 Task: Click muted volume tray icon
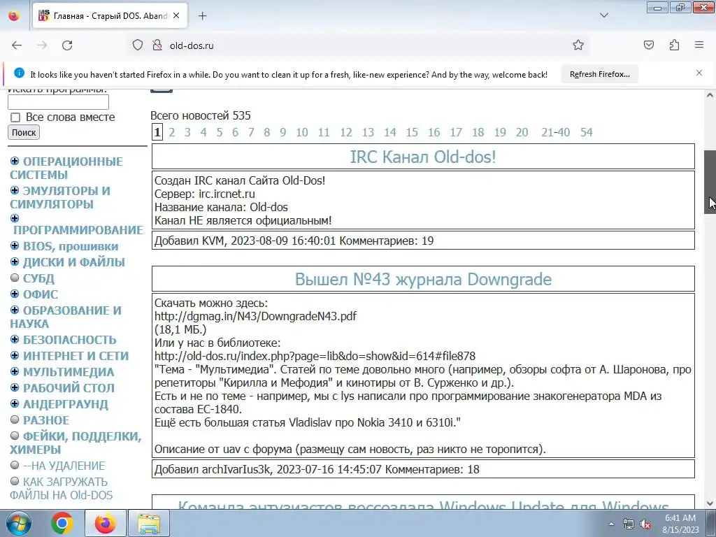pyautogui.click(x=645, y=524)
